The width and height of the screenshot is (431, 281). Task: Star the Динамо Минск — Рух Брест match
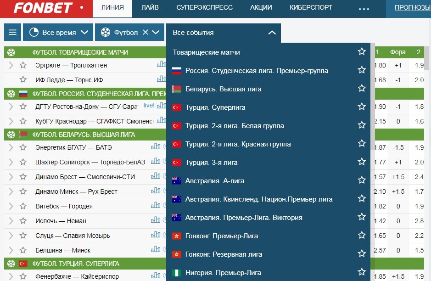(x=23, y=191)
